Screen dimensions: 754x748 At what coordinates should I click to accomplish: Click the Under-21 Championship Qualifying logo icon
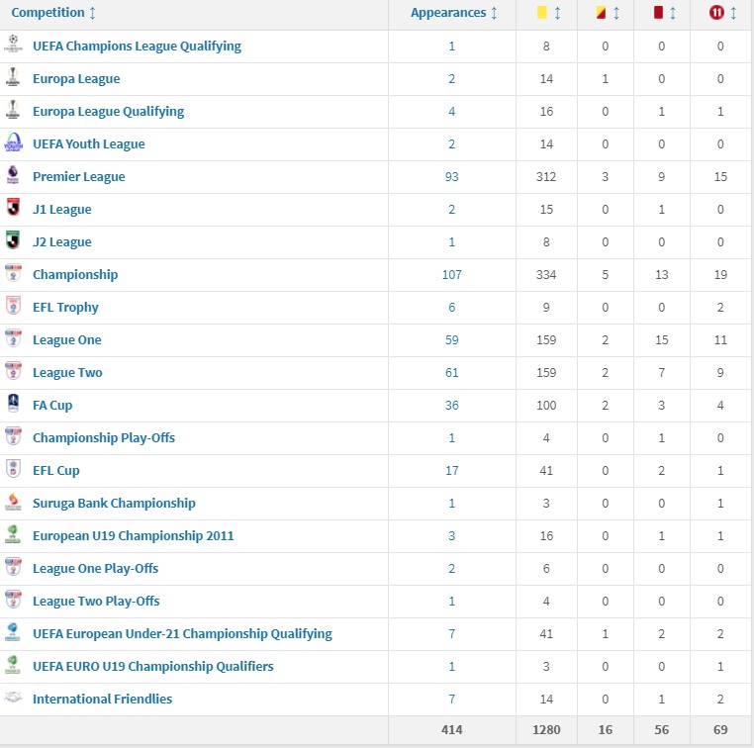tap(13, 632)
